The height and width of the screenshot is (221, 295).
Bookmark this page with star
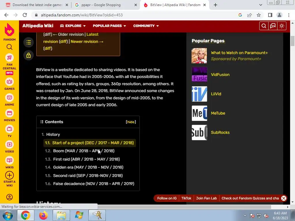259,15
